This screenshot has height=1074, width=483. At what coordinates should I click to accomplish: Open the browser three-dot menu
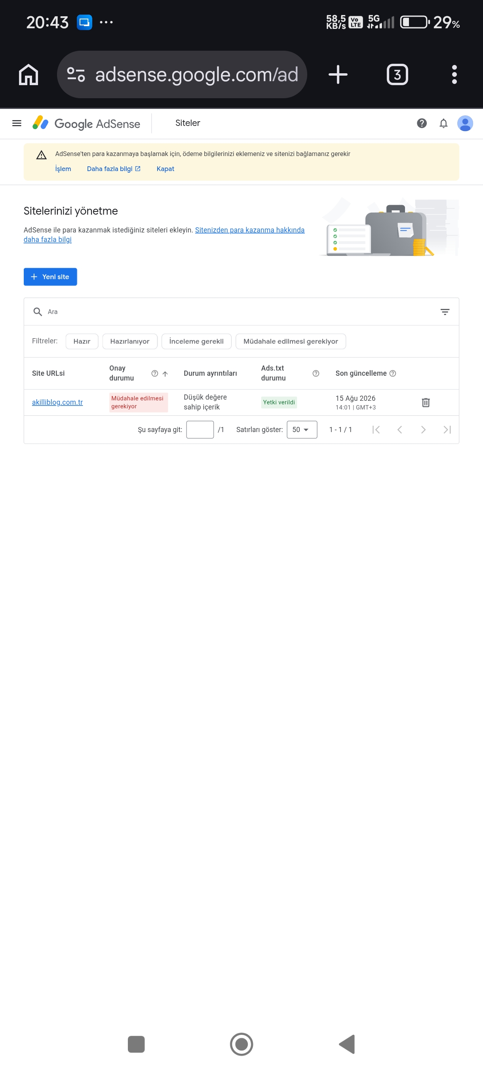pos(454,74)
